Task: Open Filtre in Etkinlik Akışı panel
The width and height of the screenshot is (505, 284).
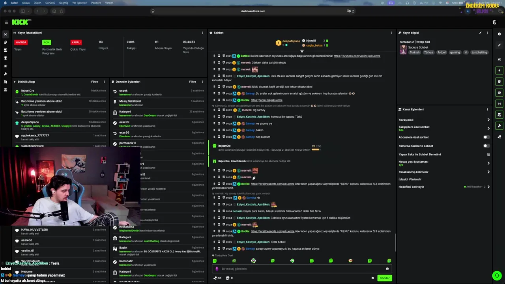Action: point(95,82)
